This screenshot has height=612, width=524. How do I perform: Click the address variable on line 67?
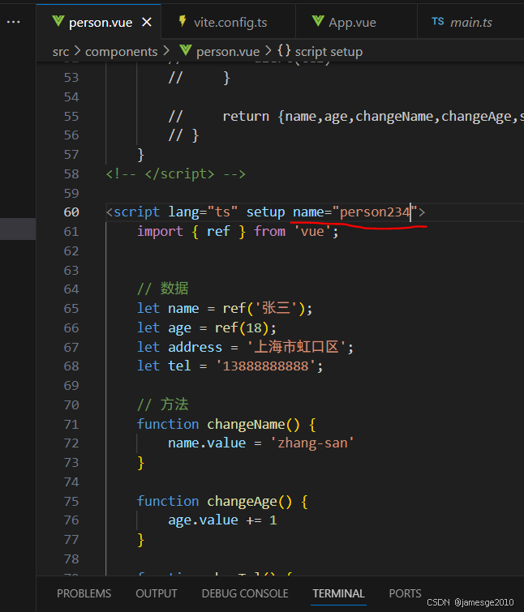point(195,348)
